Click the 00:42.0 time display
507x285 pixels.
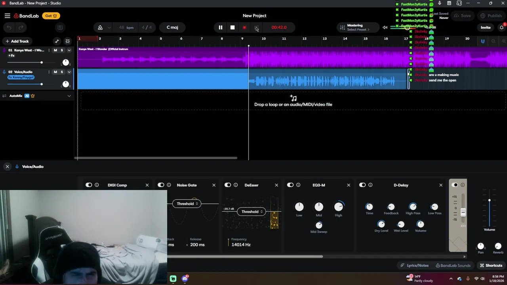coord(279,27)
